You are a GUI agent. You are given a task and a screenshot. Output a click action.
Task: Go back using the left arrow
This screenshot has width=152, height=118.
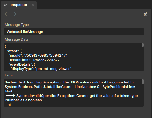[x=6, y=14]
